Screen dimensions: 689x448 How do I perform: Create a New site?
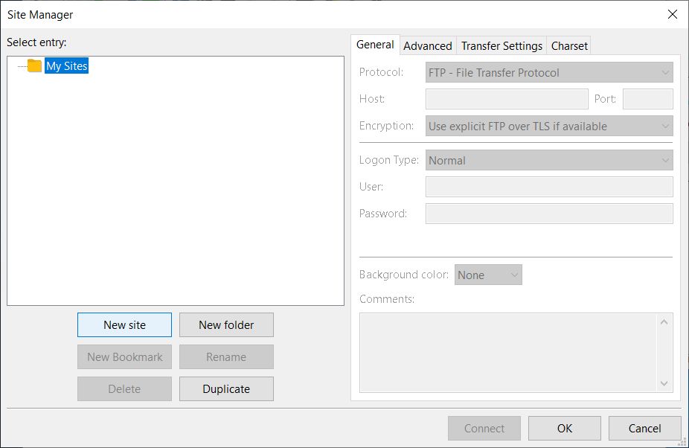[x=124, y=325]
